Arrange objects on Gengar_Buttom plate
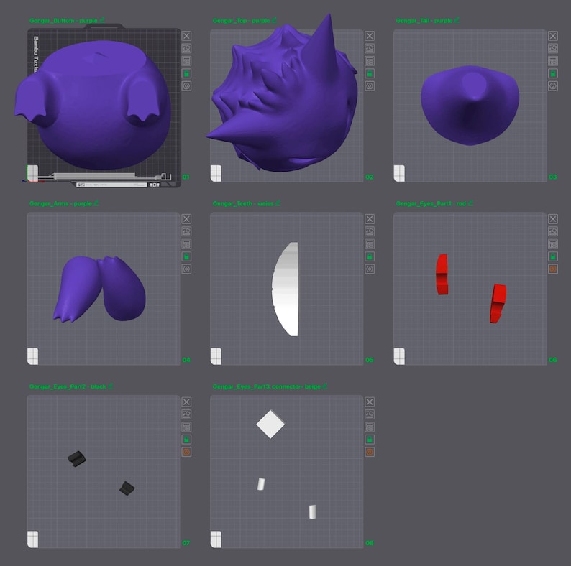 point(186,61)
